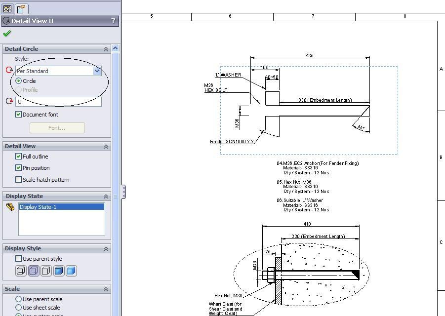This screenshot has height=316, width=445.
Task: Click the Fender SCN1000 2.2 label
Action: pos(232,142)
